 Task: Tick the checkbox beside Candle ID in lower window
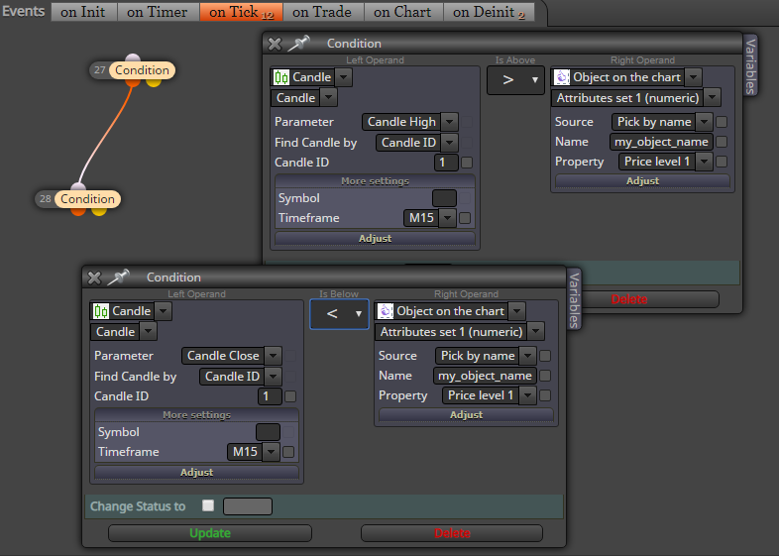(290, 396)
